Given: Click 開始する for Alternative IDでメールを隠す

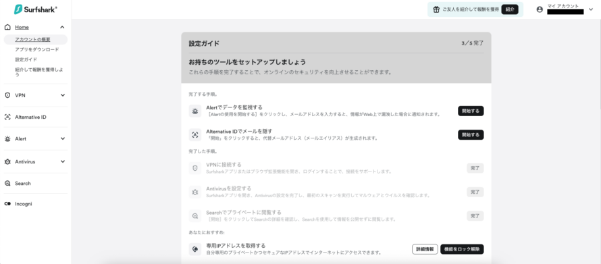Looking at the screenshot, I should [471, 135].
